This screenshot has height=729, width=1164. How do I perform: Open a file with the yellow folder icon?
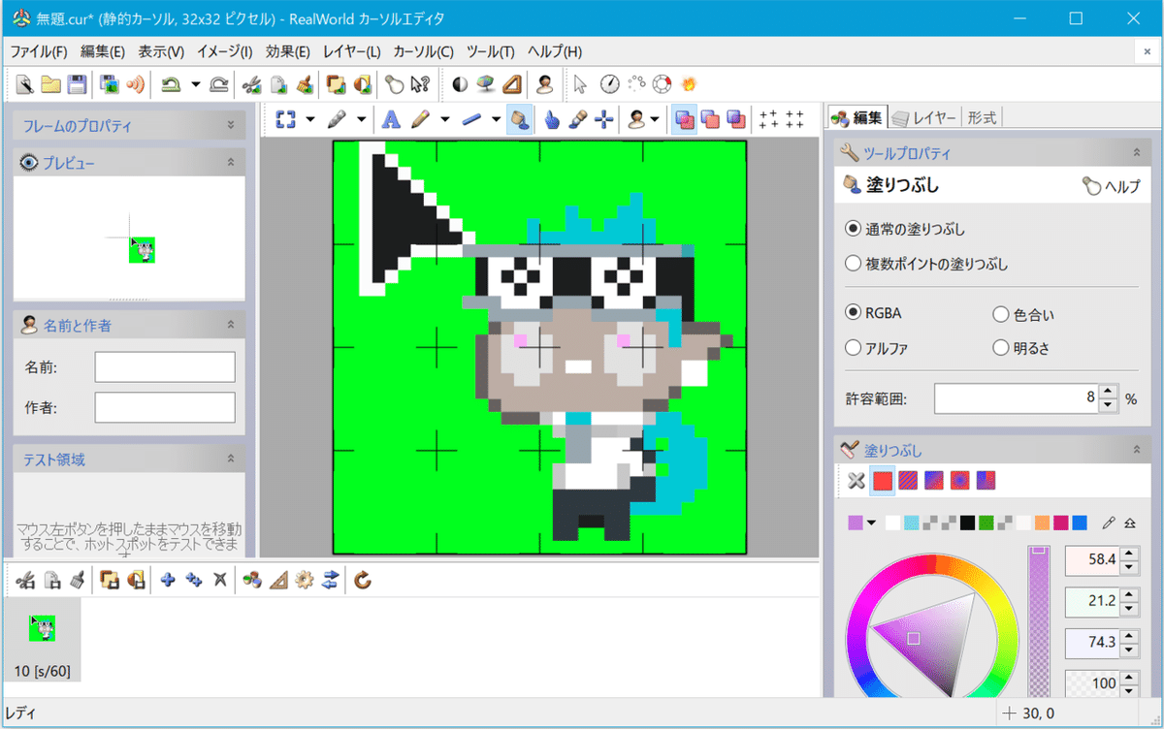[x=50, y=84]
